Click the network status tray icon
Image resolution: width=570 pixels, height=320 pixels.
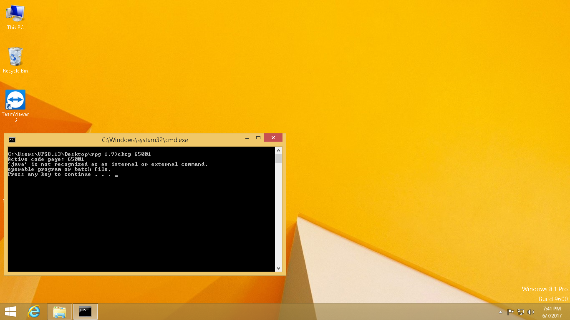[520, 312]
